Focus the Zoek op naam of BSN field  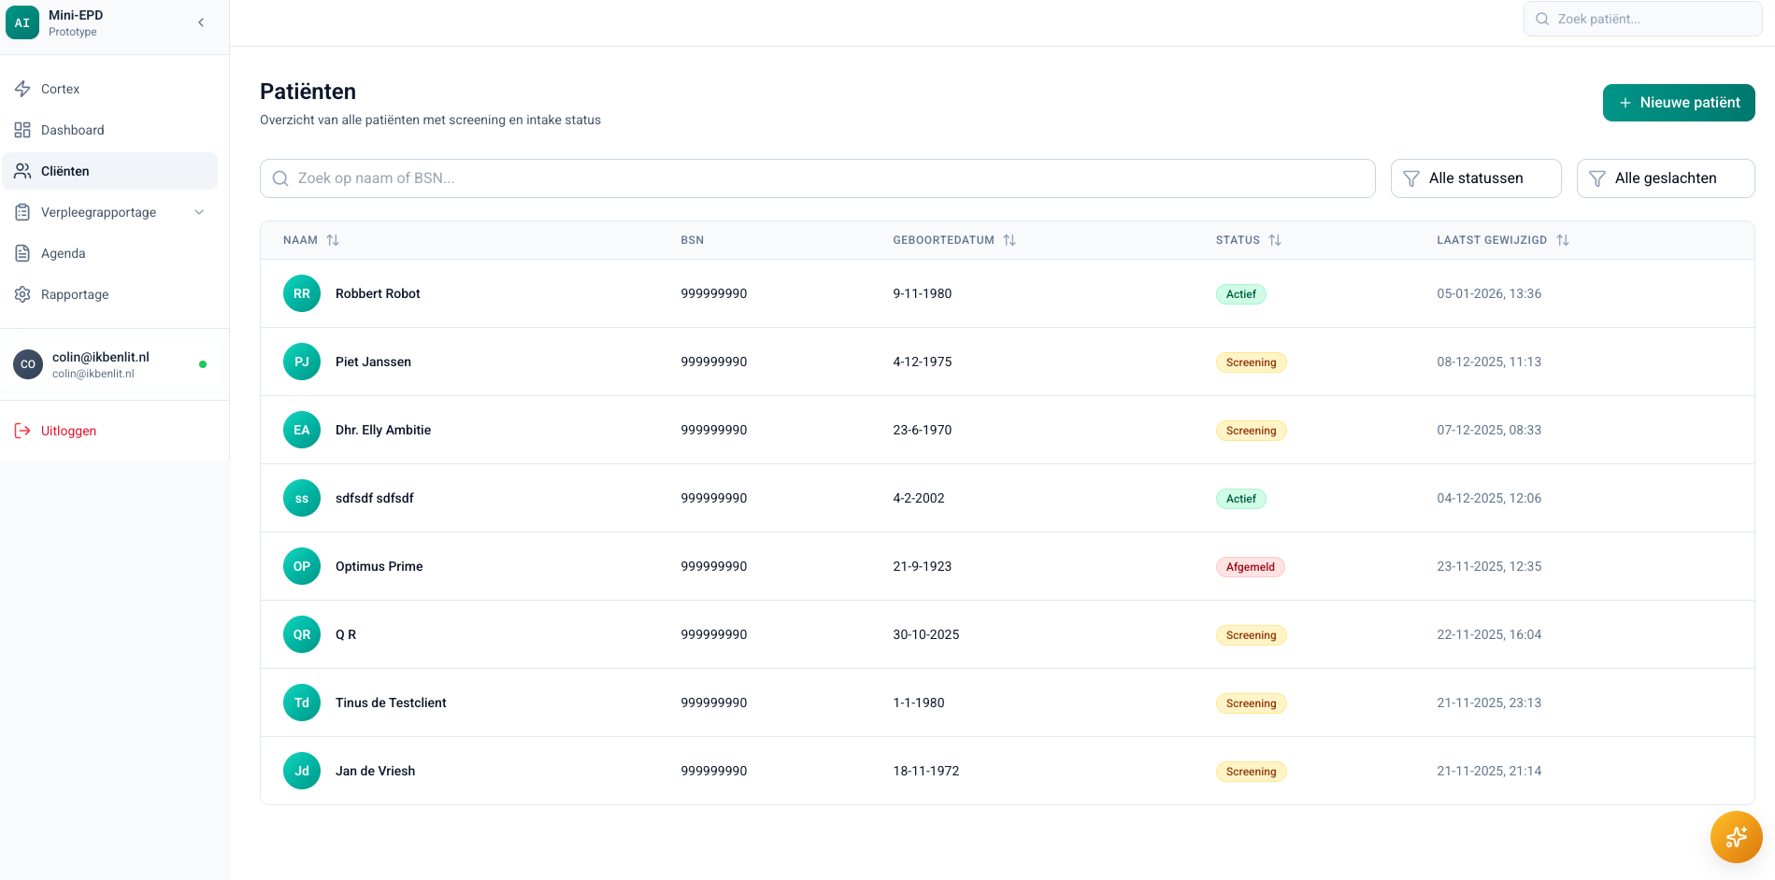click(x=818, y=178)
